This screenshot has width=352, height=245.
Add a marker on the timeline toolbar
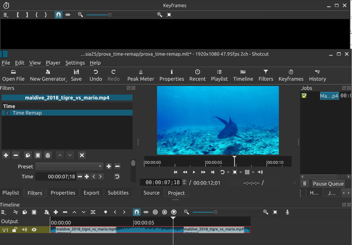pos(105,212)
